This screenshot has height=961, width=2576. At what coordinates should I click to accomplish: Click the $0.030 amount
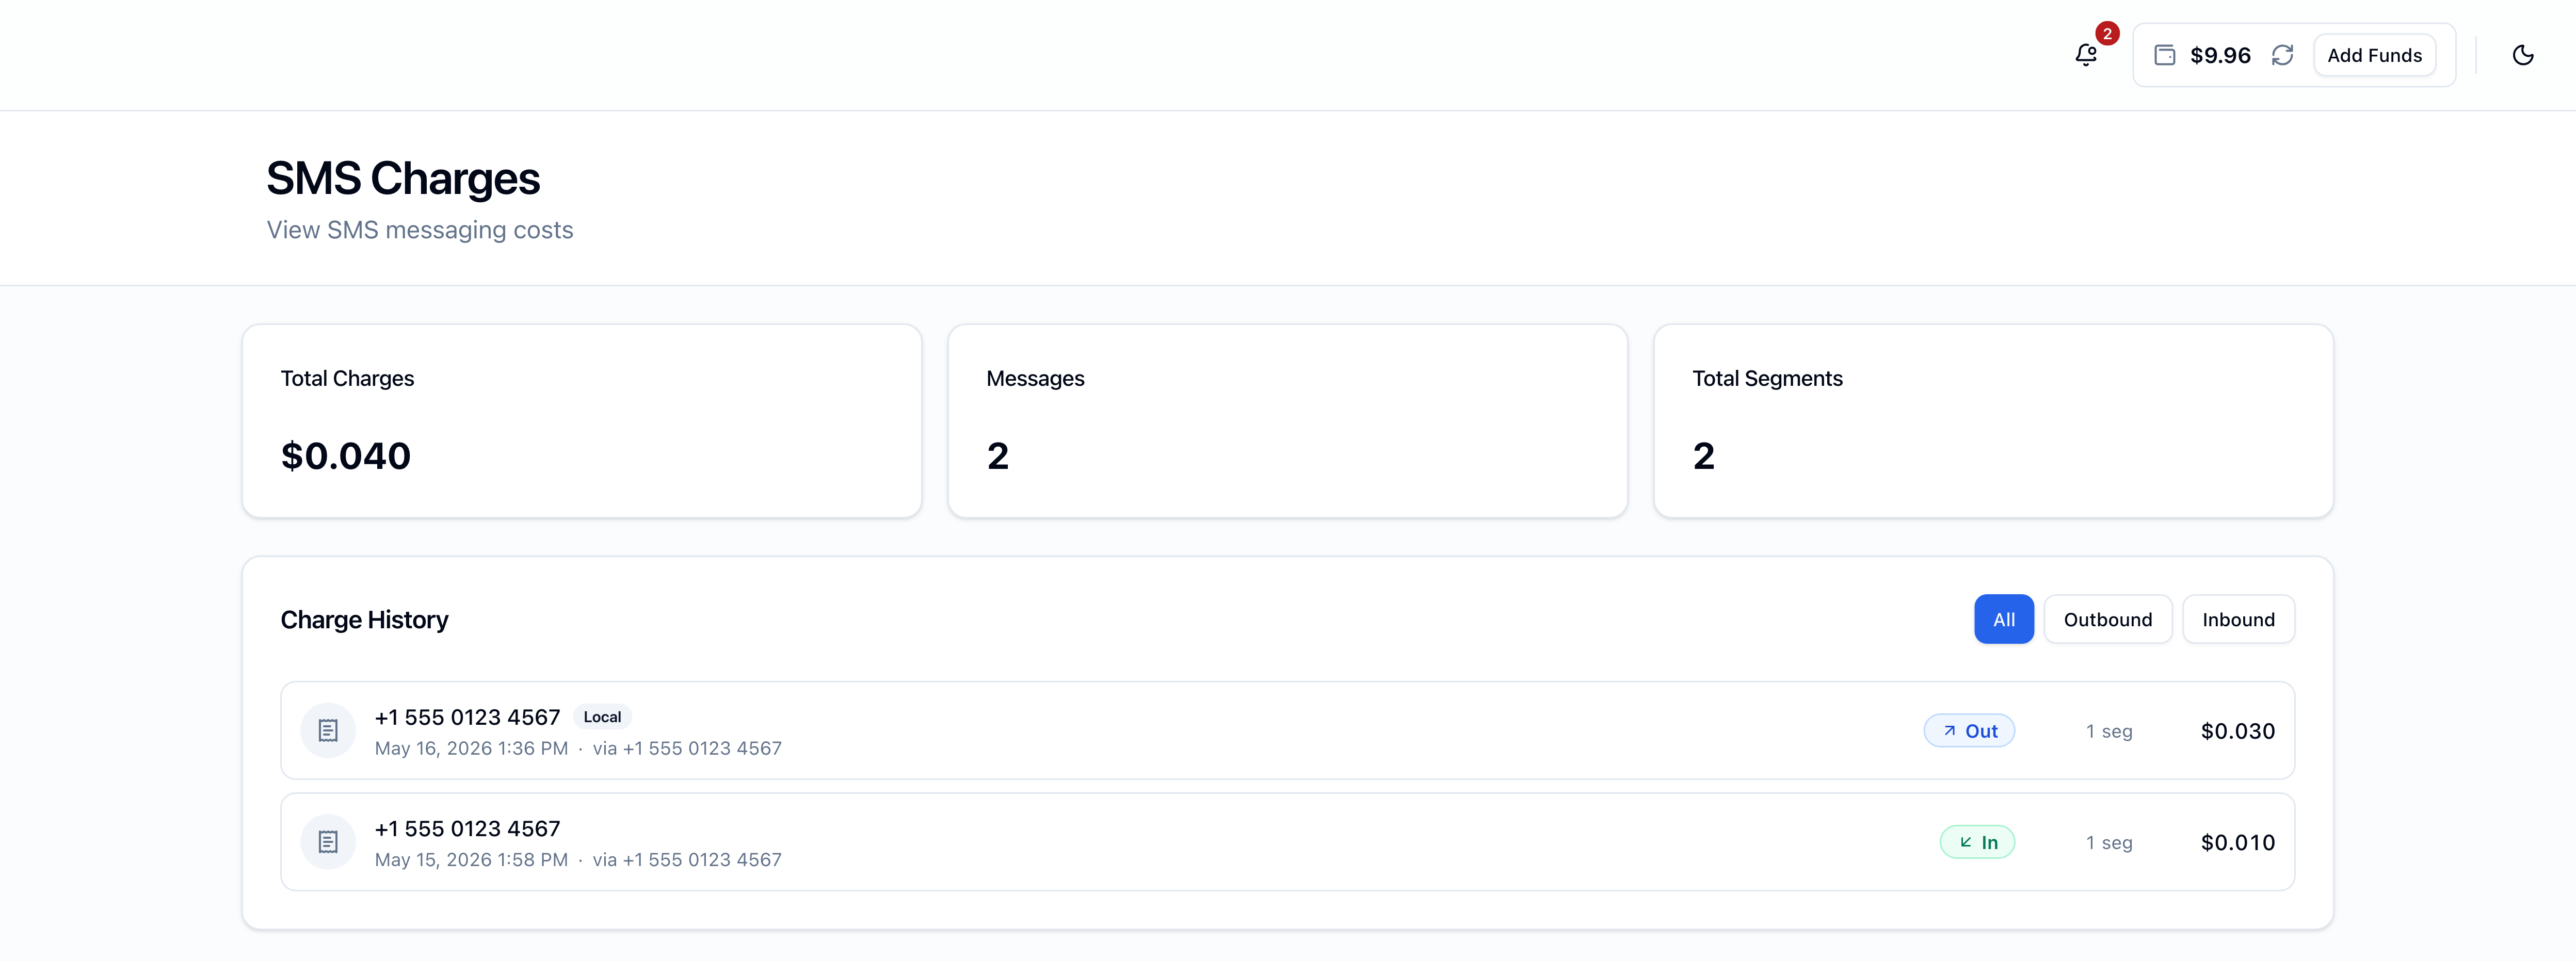[x=2237, y=731]
